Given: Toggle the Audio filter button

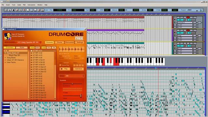Looking at the screenshot, I should (x=32, y=47).
